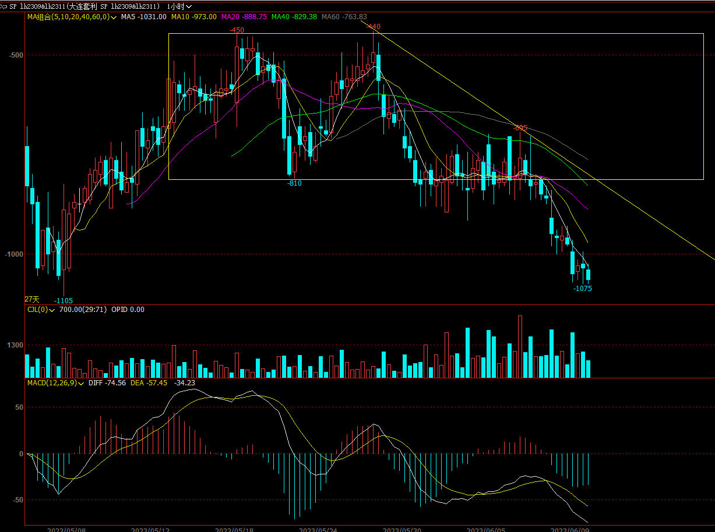Click the magenta MA20 label
The image size is (715, 532).
[244, 17]
